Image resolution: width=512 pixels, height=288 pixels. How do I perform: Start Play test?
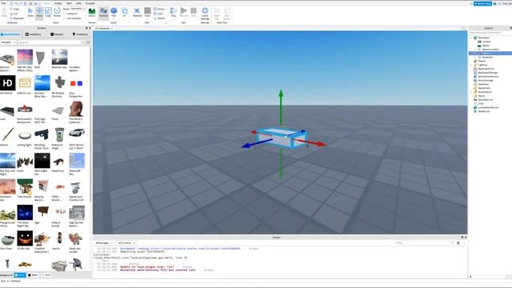(174, 13)
